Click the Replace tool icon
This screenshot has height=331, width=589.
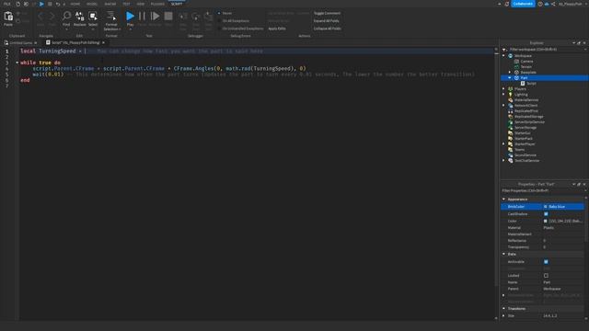point(80,17)
